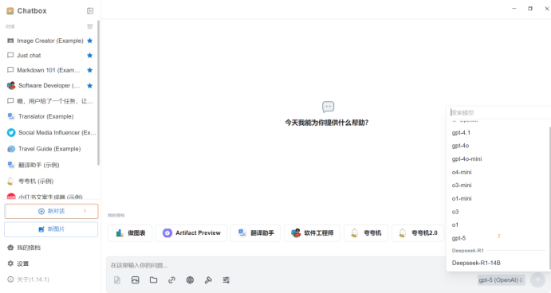Toggle the web browsing globe icon

[x=190, y=280]
